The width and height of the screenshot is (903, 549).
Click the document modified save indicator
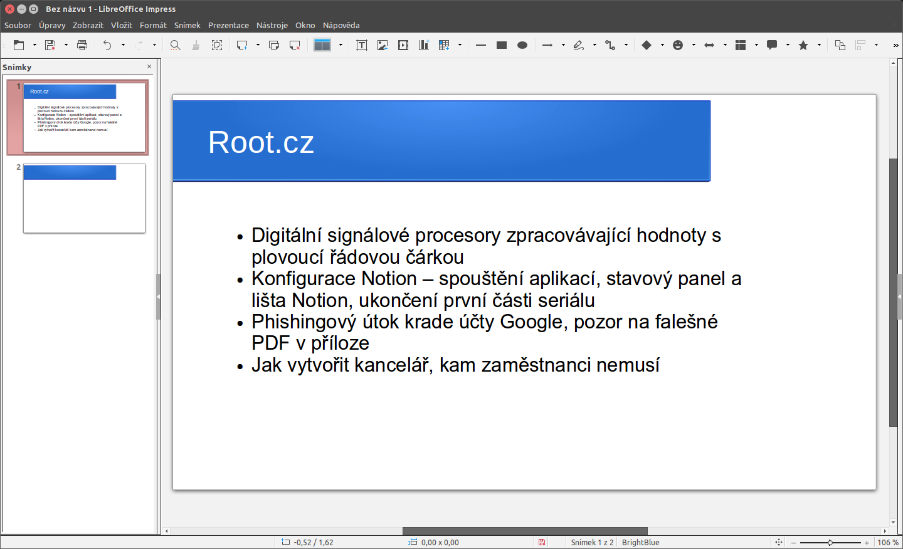click(x=542, y=542)
